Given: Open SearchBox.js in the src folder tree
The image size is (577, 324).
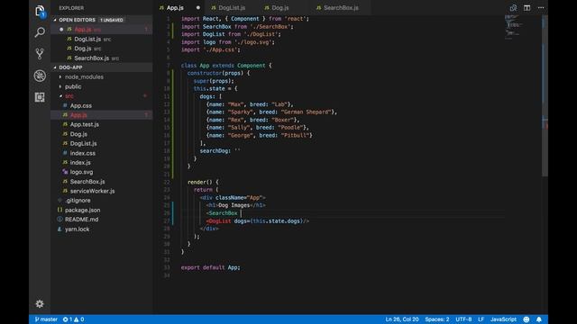Looking at the screenshot, I should point(102,182).
